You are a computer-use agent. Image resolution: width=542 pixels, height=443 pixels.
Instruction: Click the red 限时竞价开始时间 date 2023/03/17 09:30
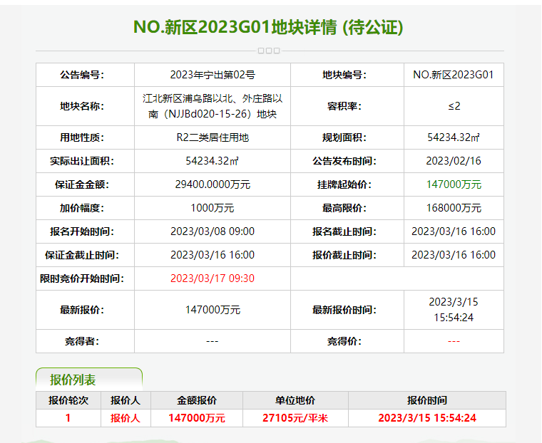[x=213, y=278]
